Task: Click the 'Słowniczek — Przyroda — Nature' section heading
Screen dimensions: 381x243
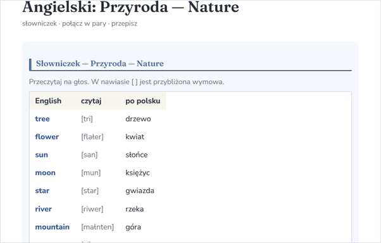Action: click(x=100, y=63)
